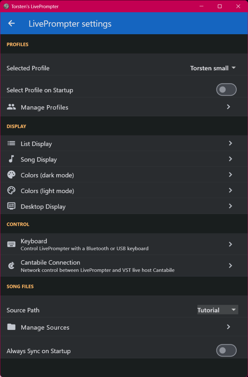The image size is (248, 377).
Task: Select the List Display icon
Action: pyautogui.click(x=11, y=143)
